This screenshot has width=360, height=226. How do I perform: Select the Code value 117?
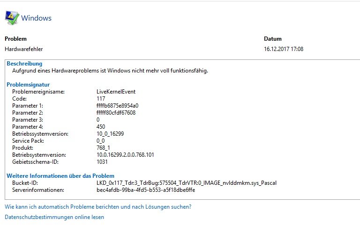click(101, 99)
